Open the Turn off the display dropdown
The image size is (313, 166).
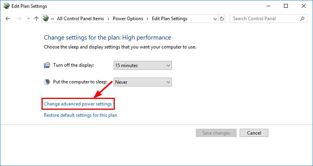pos(142,66)
